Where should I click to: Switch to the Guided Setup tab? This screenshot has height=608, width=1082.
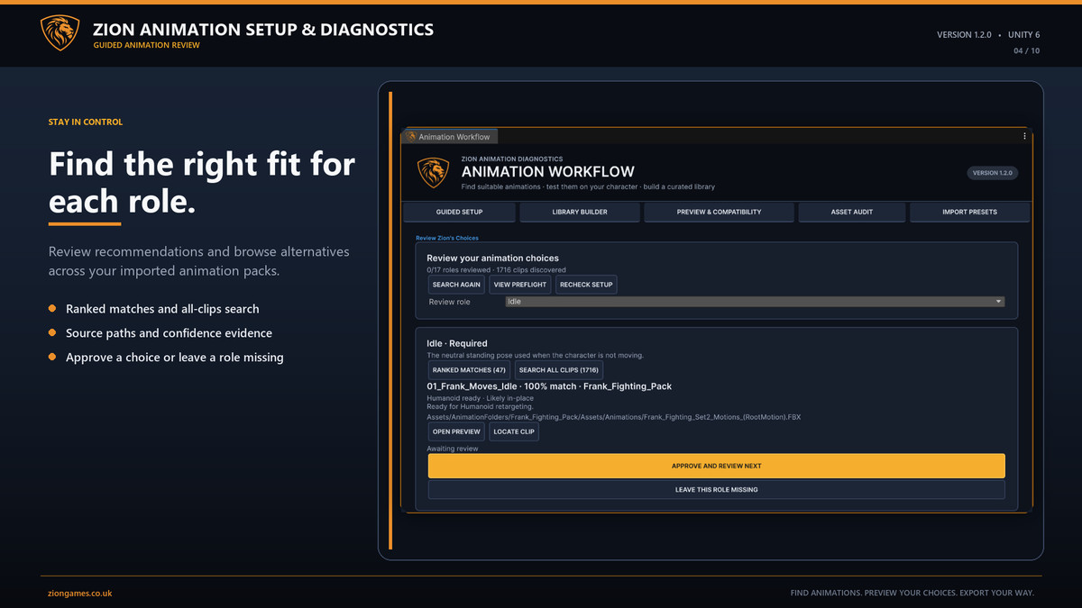[x=459, y=212]
